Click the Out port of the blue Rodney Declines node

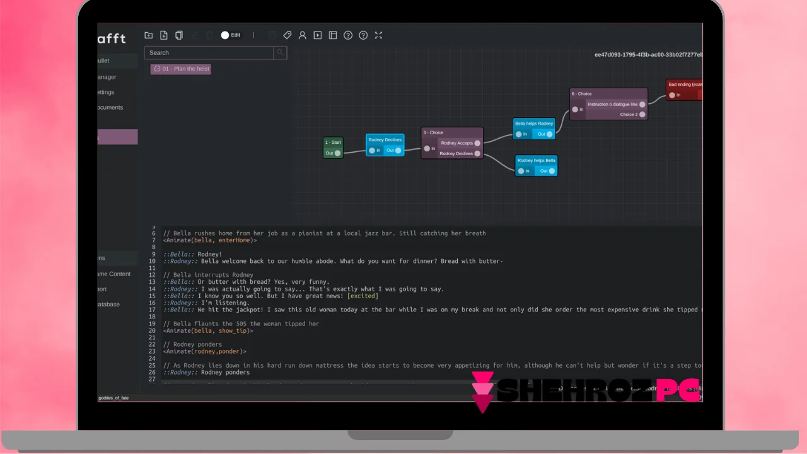click(x=398, y=150)
